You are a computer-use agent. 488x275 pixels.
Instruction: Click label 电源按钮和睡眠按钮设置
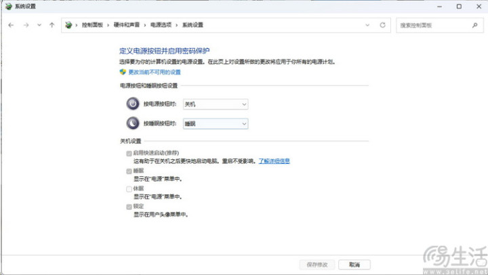tap(148, 85)
